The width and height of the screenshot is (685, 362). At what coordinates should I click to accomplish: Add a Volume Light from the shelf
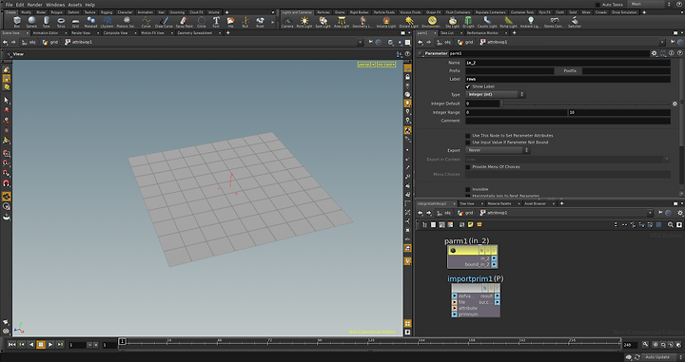386,22
